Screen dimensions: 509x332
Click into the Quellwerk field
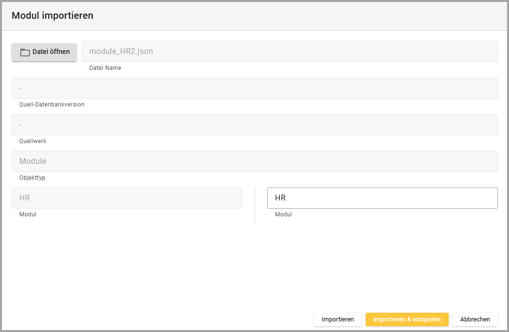click(x=254, y=125)
